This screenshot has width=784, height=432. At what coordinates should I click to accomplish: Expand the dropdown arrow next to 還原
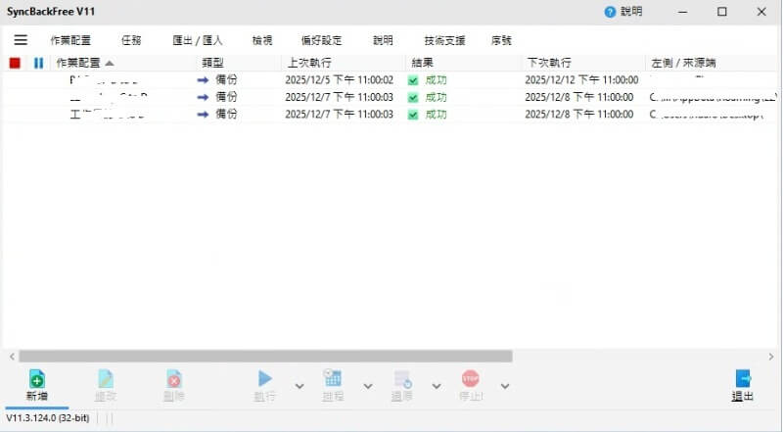435,385
